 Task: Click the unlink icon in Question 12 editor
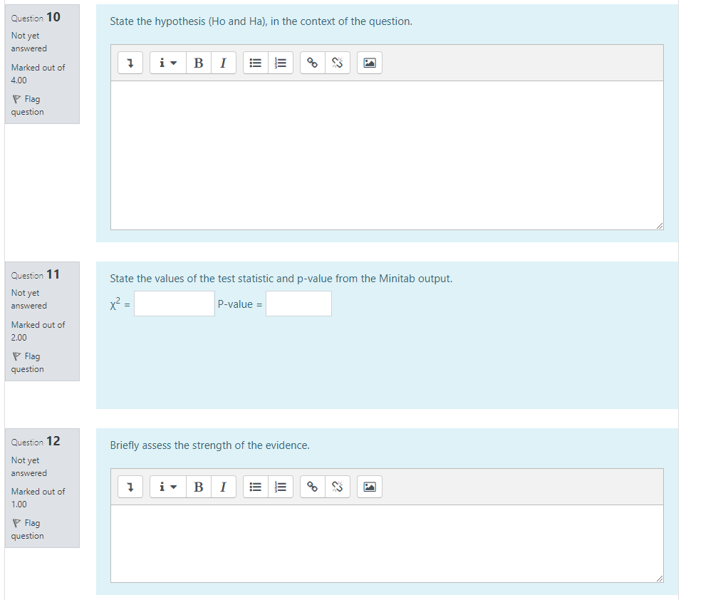click(x=338, y=487)
